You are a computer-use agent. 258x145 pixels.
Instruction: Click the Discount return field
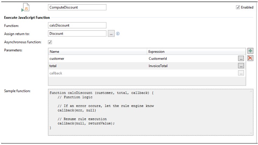77,34
